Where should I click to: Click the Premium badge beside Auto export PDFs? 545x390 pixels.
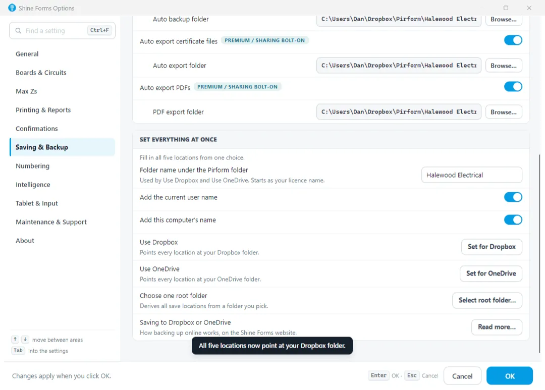[237, 87]
